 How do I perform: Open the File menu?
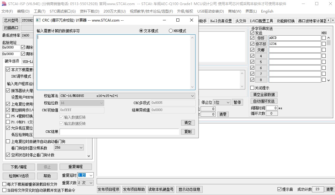tap(7, 11)
